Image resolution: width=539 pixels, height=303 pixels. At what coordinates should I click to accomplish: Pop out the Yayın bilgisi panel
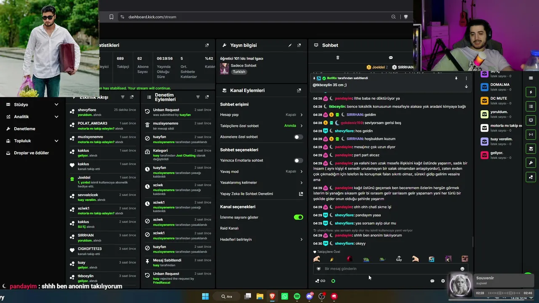click(299, 45)
